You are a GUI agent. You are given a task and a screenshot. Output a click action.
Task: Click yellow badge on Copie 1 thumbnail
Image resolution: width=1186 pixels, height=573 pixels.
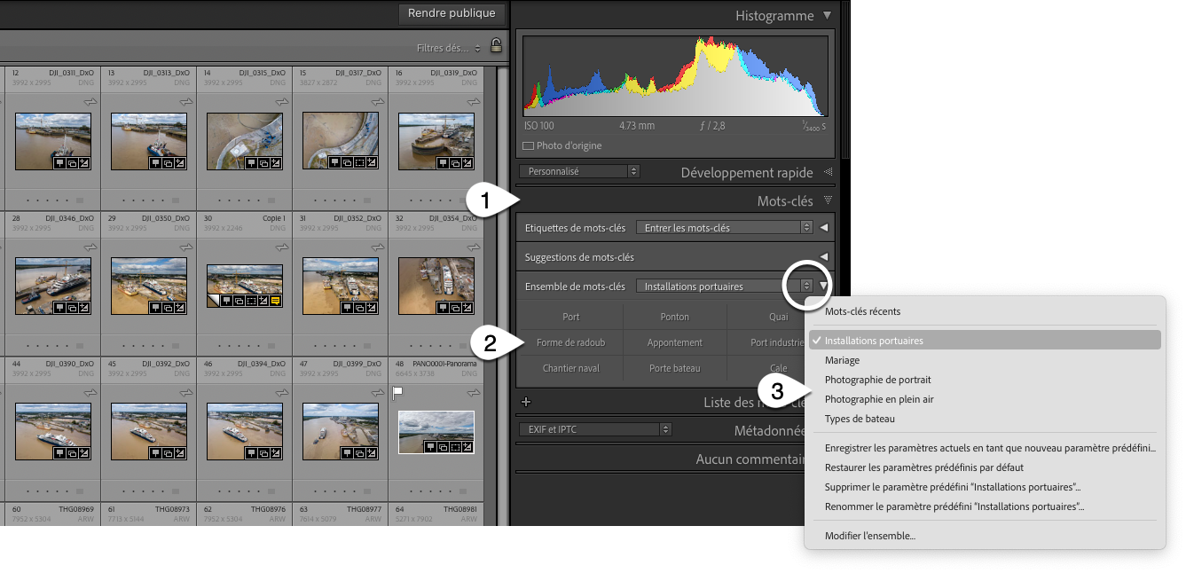276,302
